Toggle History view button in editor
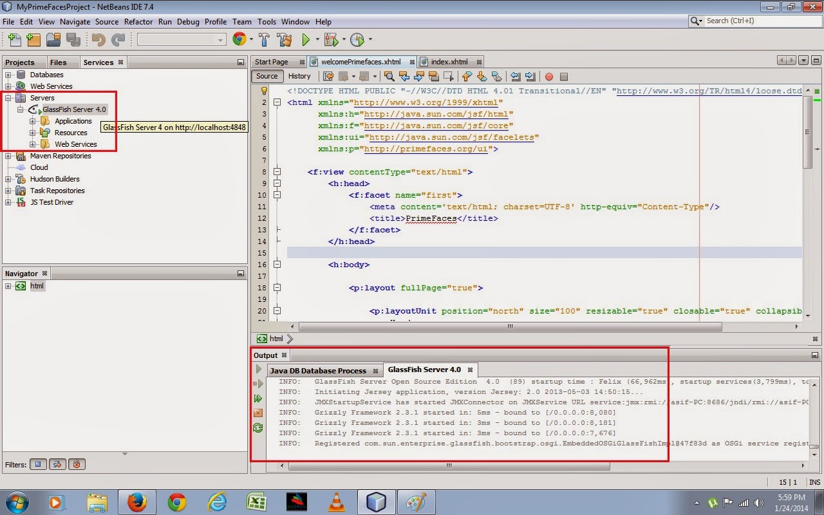Screen dimensions: 824x515 click(299, 76)
